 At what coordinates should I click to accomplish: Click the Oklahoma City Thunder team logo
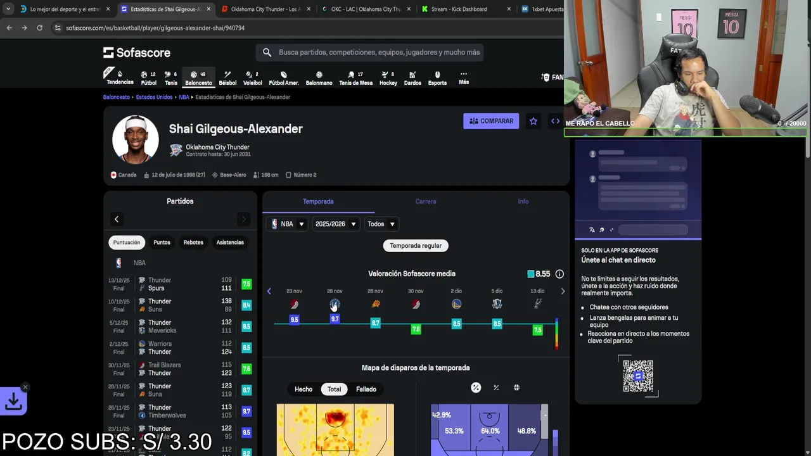[x=176, y=150]
